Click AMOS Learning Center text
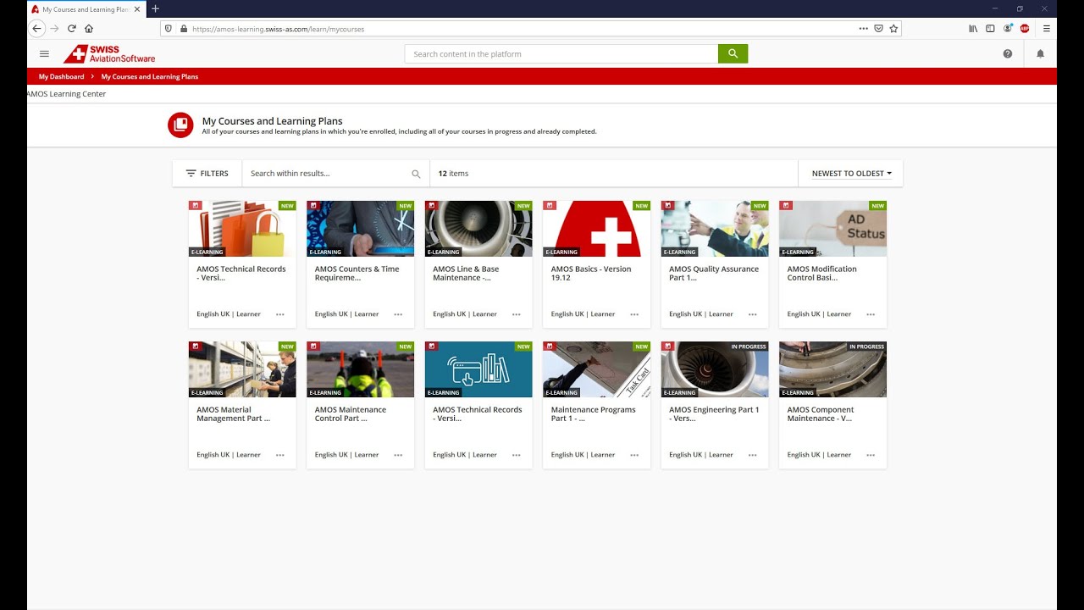The image size is (1084, 610). coord(67,94)
